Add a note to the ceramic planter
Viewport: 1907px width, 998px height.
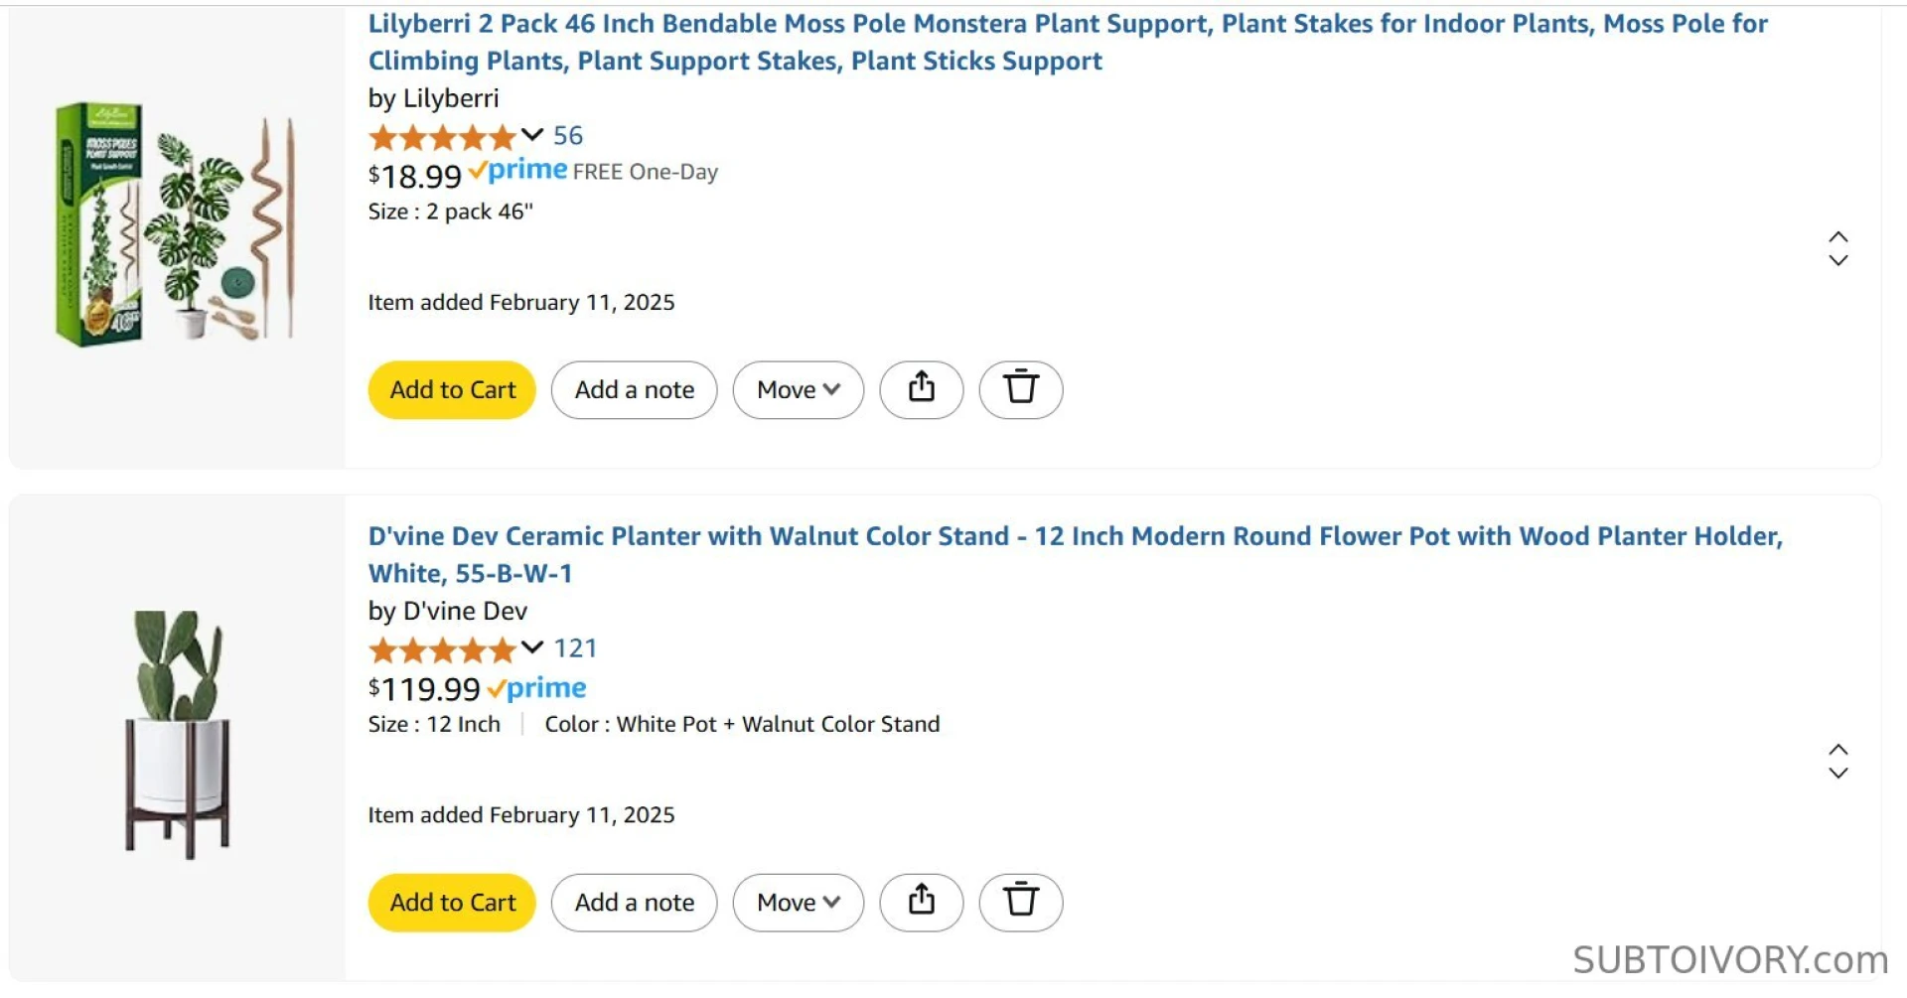pos(634,902)
